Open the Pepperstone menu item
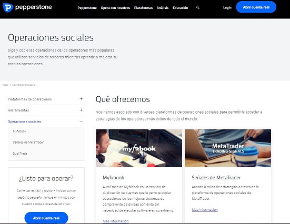 (x=87, y=8)
